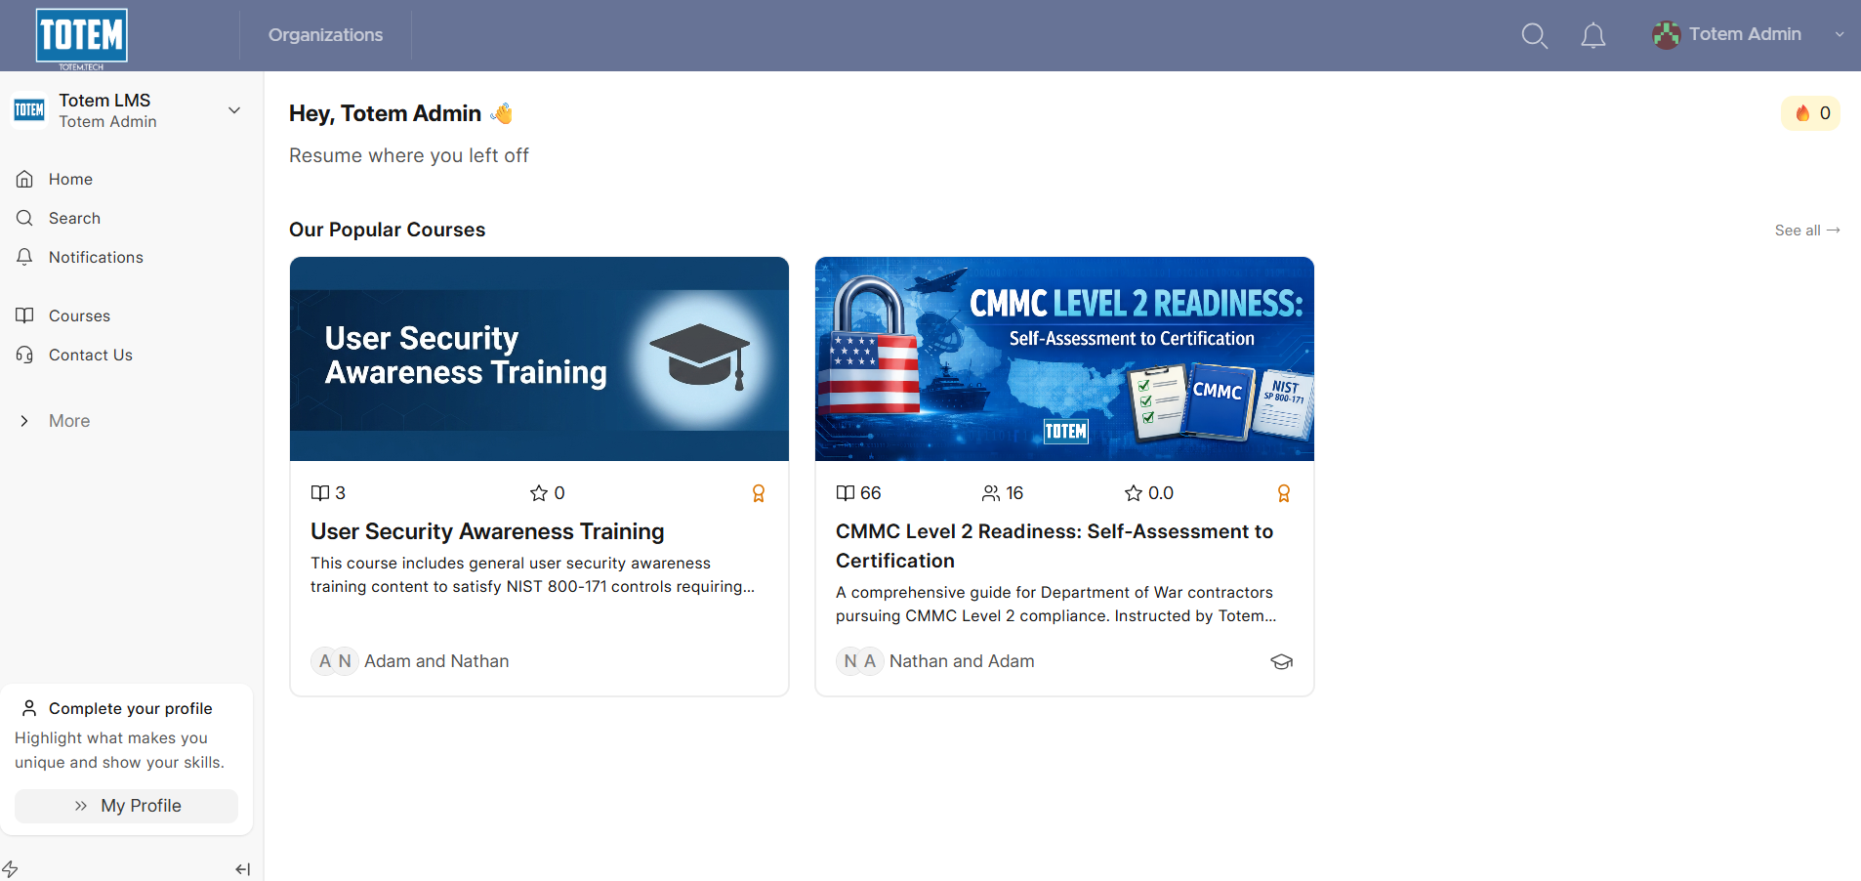Viewport: 1861px width, 881px height.
Task: Click the My Profile button
Action: coord(127,806)
